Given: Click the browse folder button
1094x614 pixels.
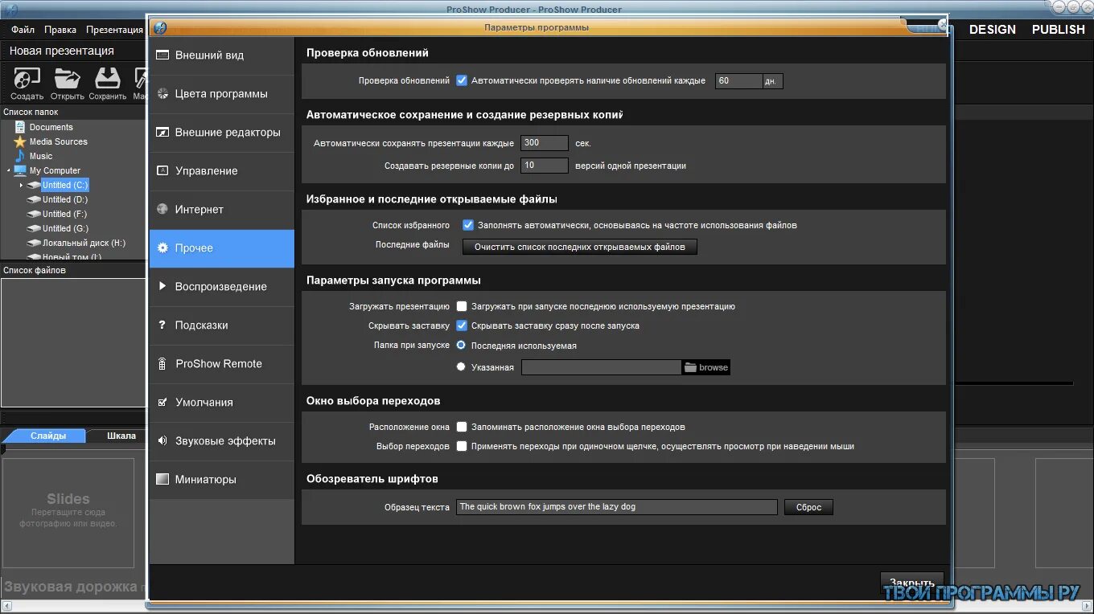Looking at the screenshot, I should (x=706, y=367).
